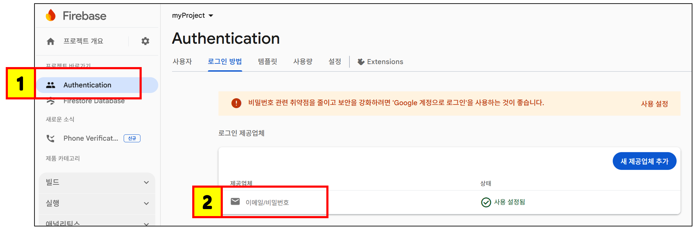Image resolution: width=699 pixels, height=233 pixels.
Task: Click the 사용 설정됨 status text
Action: pyautogui.click(x=509, y=202)
